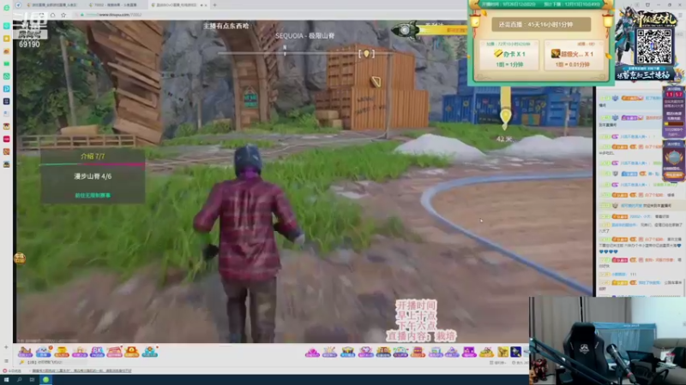This screenshot has height=385, width=686.
Task: Open sidebar list menu icon at bottom
Action: tap(6, 361)
